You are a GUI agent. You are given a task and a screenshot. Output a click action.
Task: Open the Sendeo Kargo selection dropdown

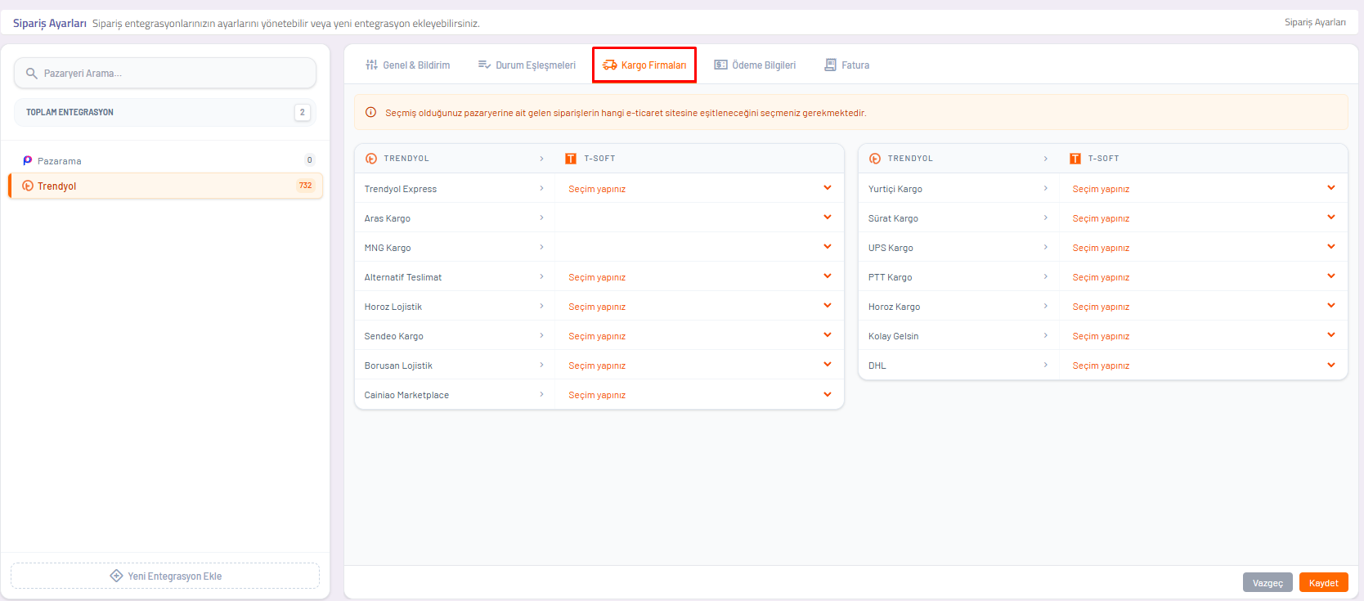tap(699, 335)
